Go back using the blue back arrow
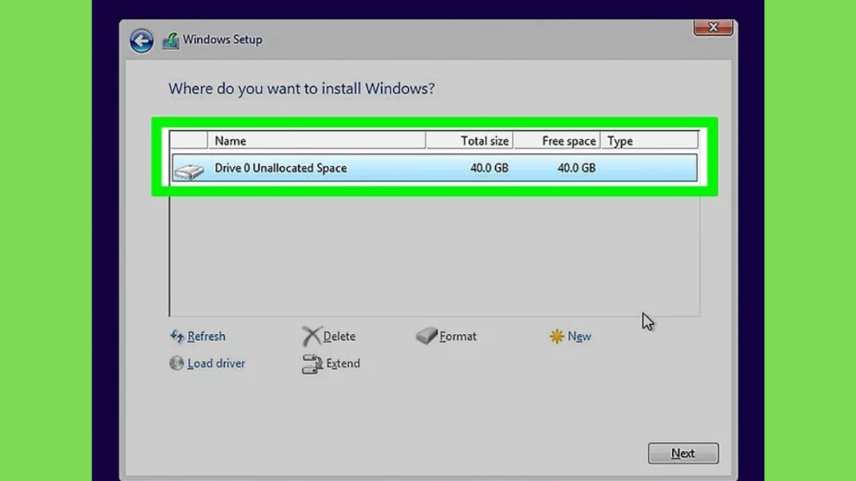 [141, 40]
